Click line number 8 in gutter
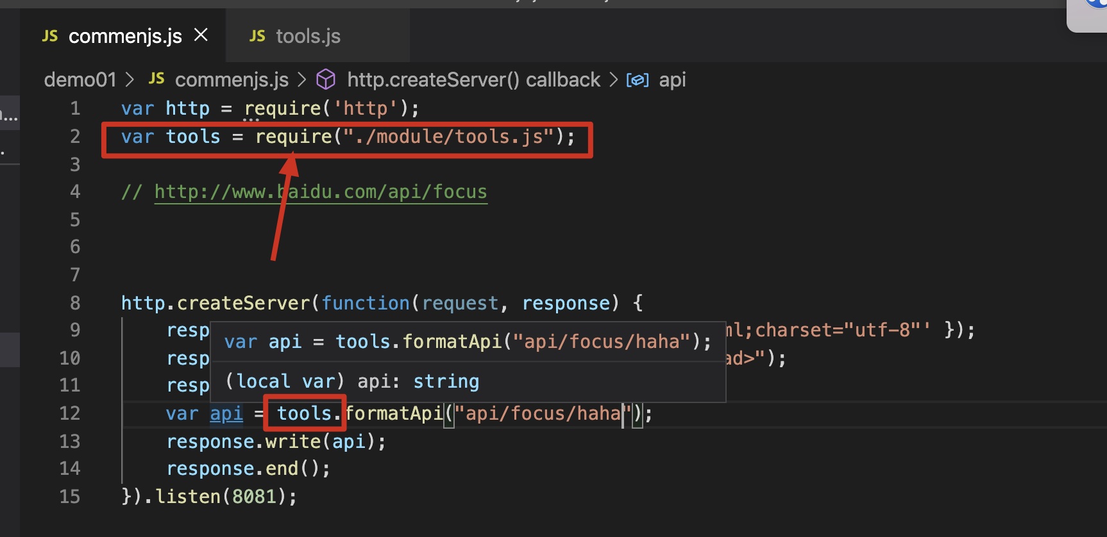The height and width of the screenshot is (537, 1107). click(x=76, y=302)
